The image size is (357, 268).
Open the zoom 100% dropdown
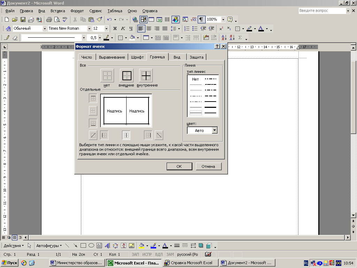(223, 20)
